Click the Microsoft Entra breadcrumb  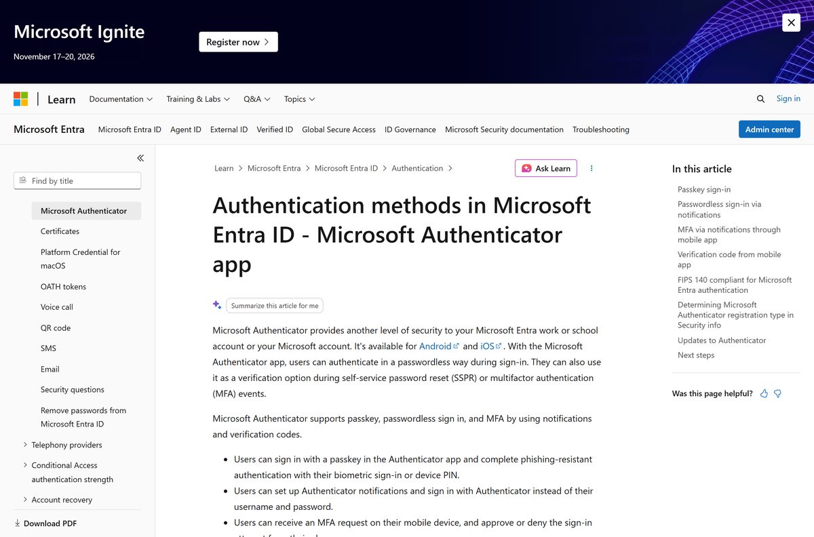tap(274, 168)
